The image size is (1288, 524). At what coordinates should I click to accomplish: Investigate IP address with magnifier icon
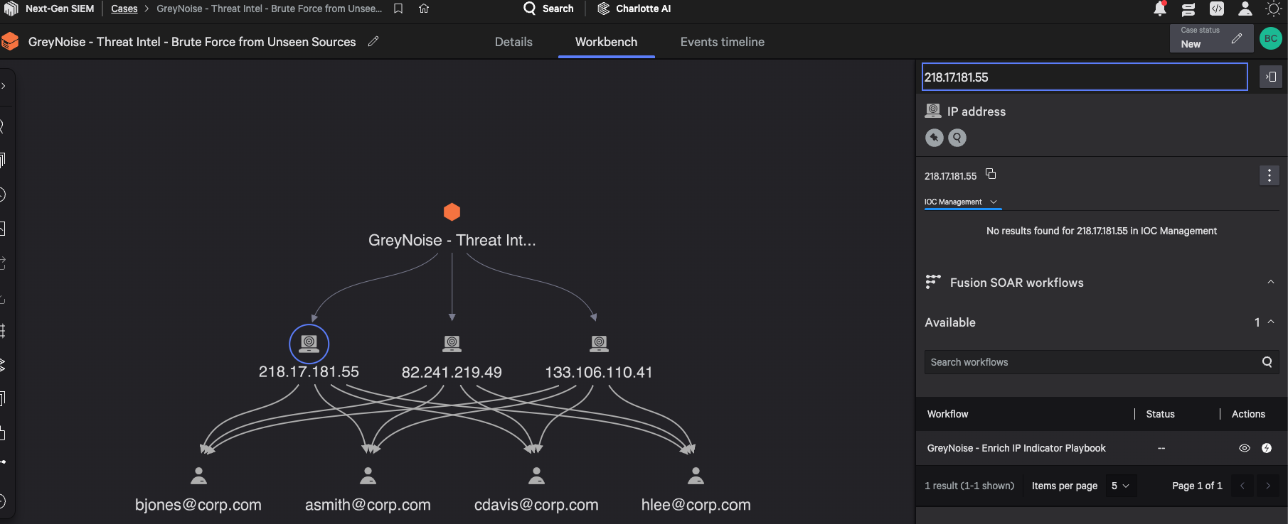957,138
